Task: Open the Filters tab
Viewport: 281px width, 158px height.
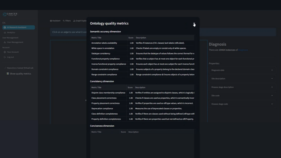Action: pyautogui.click(x=67, y=21)
